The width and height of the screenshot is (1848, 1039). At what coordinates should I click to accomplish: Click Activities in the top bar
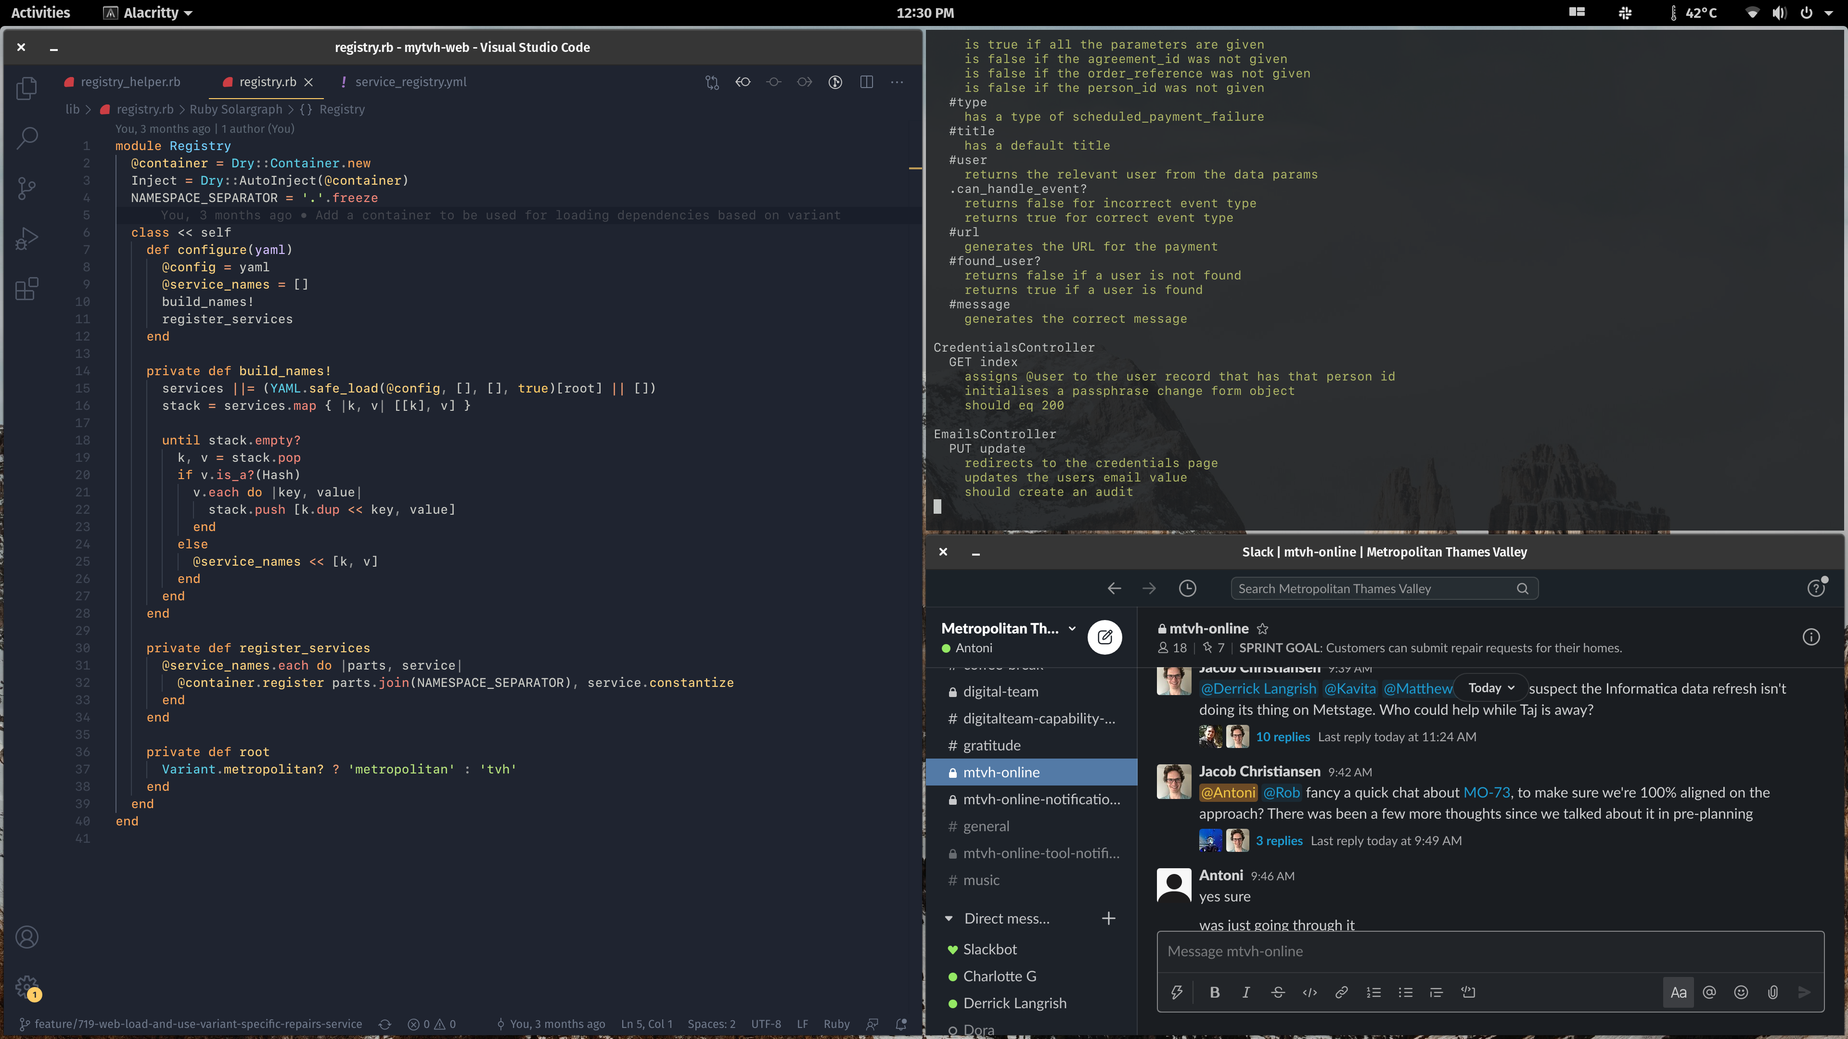pos(40,12)
